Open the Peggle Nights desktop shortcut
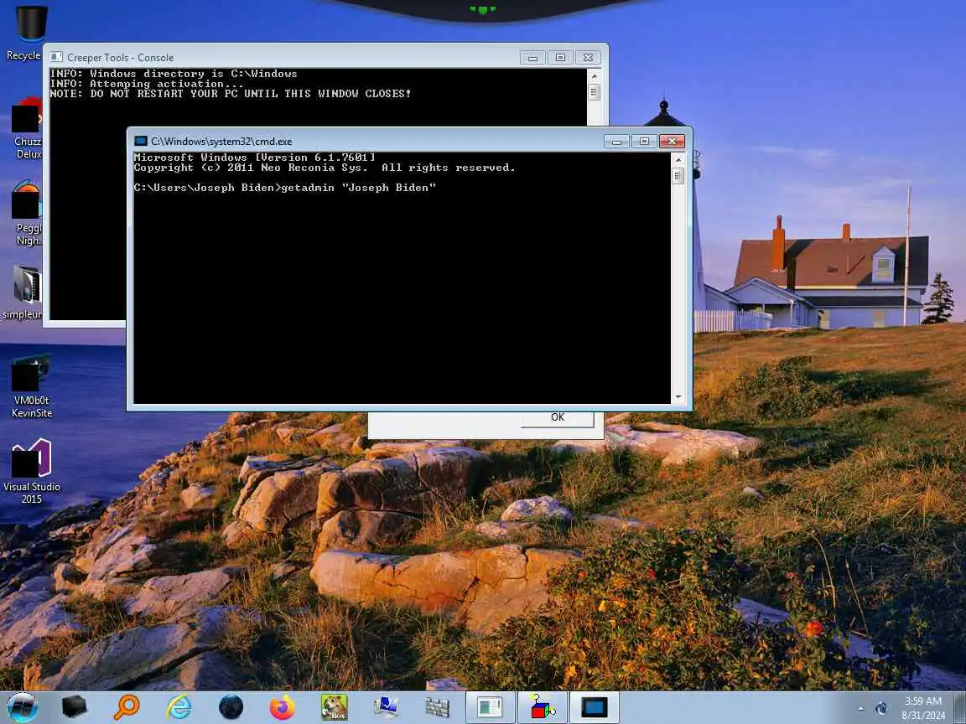Image resolution: width=966 pixels, height=724 pixels. coord(27,213)
